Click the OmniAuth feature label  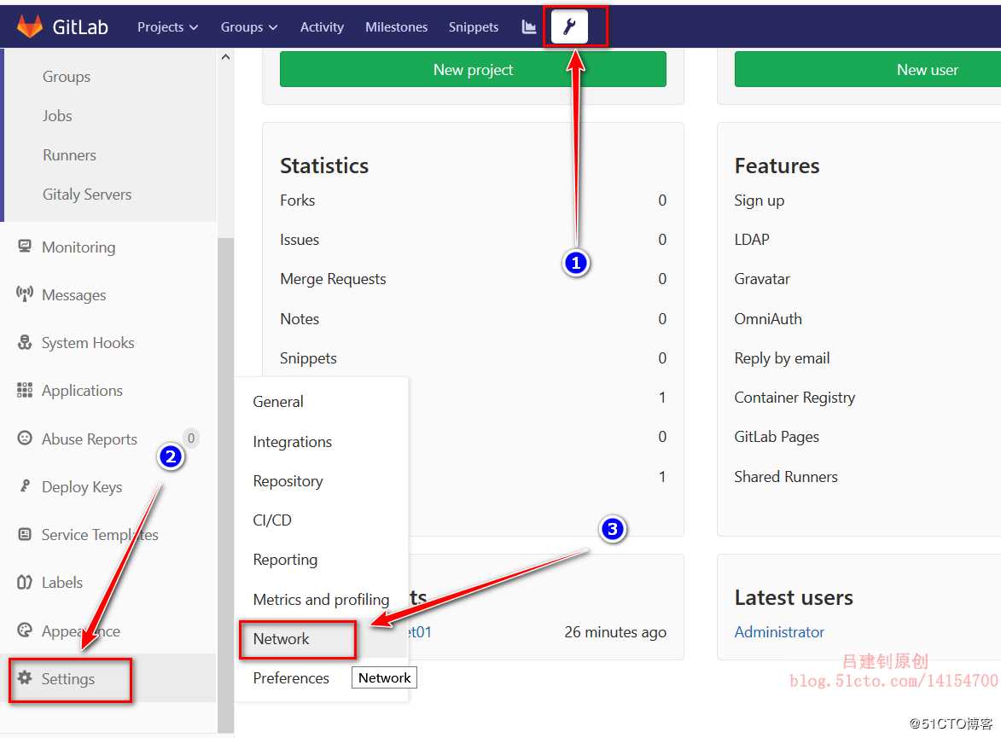coord(768,319)
